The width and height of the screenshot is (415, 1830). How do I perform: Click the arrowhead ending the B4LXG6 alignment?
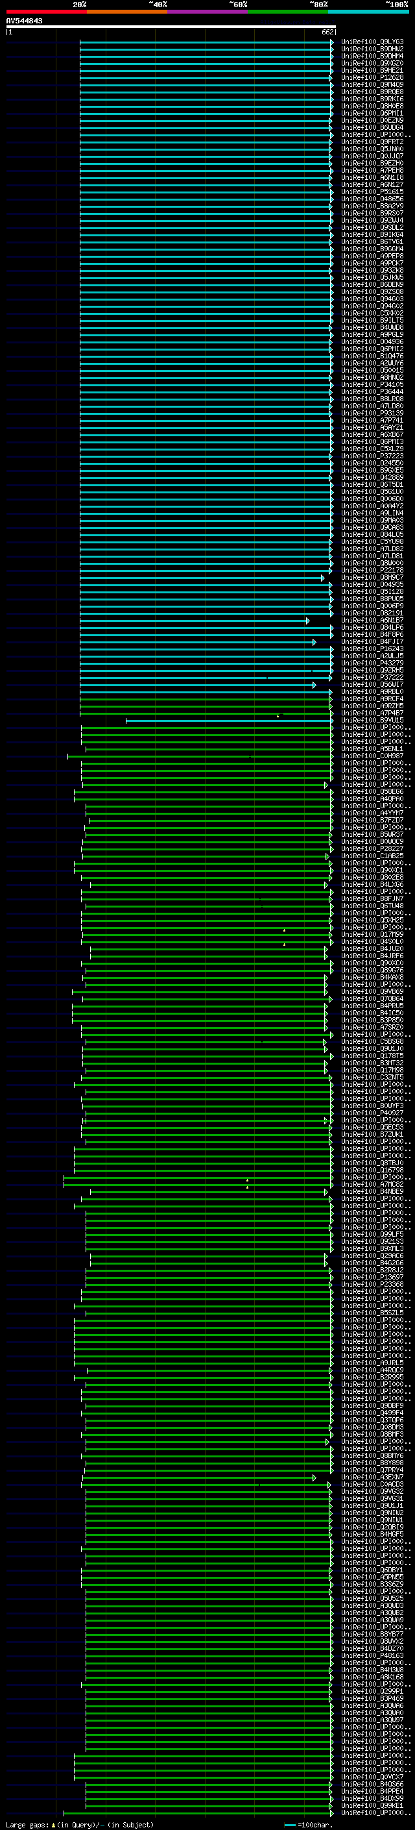tap(326, 884)
